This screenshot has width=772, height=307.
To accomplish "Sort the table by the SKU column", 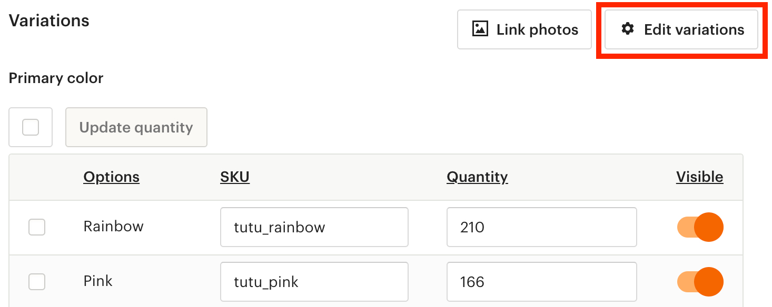I will click(234, 177).
